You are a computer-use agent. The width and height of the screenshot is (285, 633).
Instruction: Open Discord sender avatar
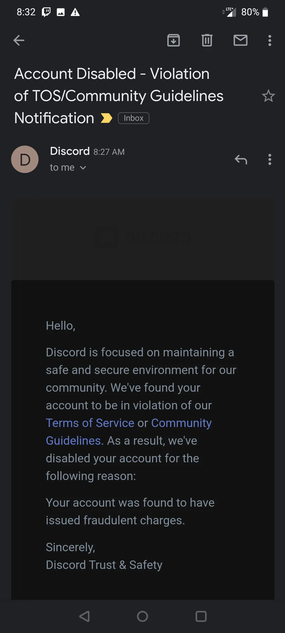(x=25, y=159)
